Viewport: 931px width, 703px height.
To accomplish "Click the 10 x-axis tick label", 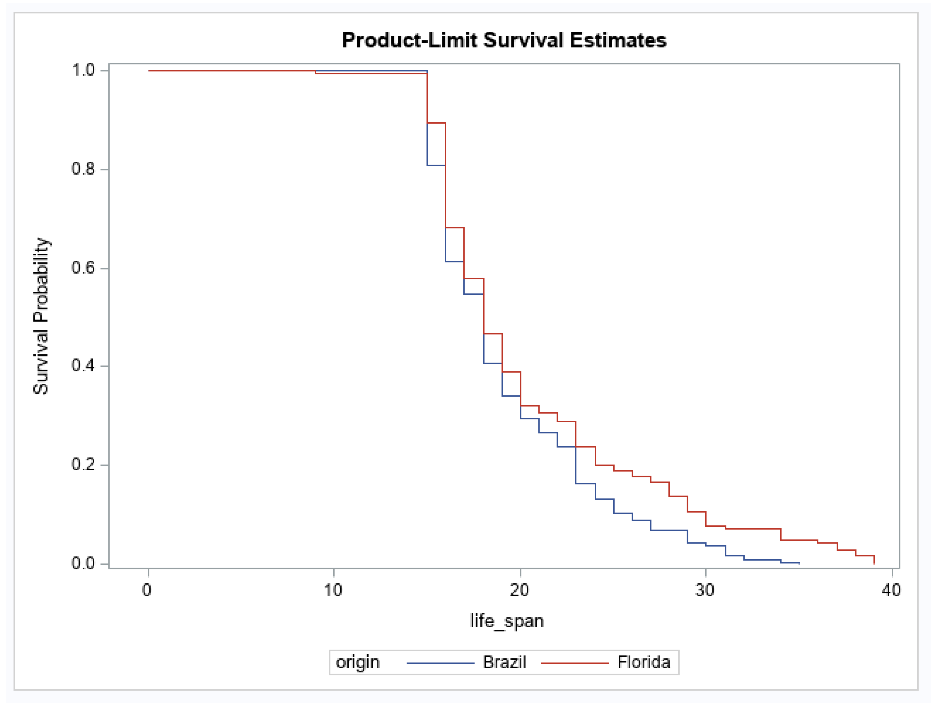I will 333,590.
